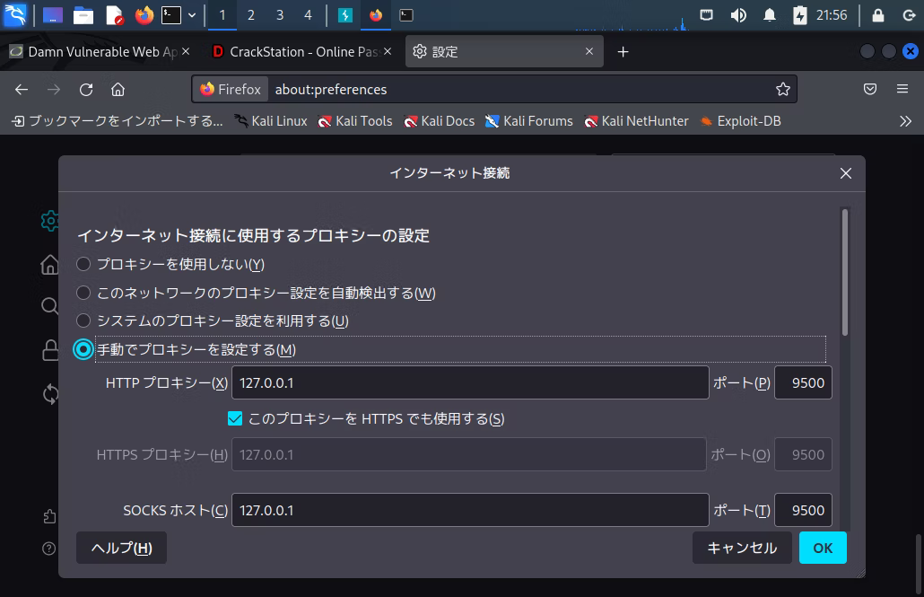Image resolution: width=924 pixels, height=597 pixels.
Task: Switch to workspace 4
Action: [309, 14]
